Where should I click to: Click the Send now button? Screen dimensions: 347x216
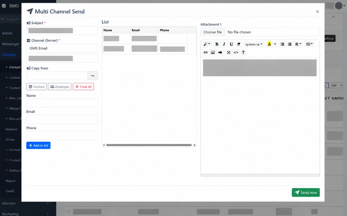(306, 192)
